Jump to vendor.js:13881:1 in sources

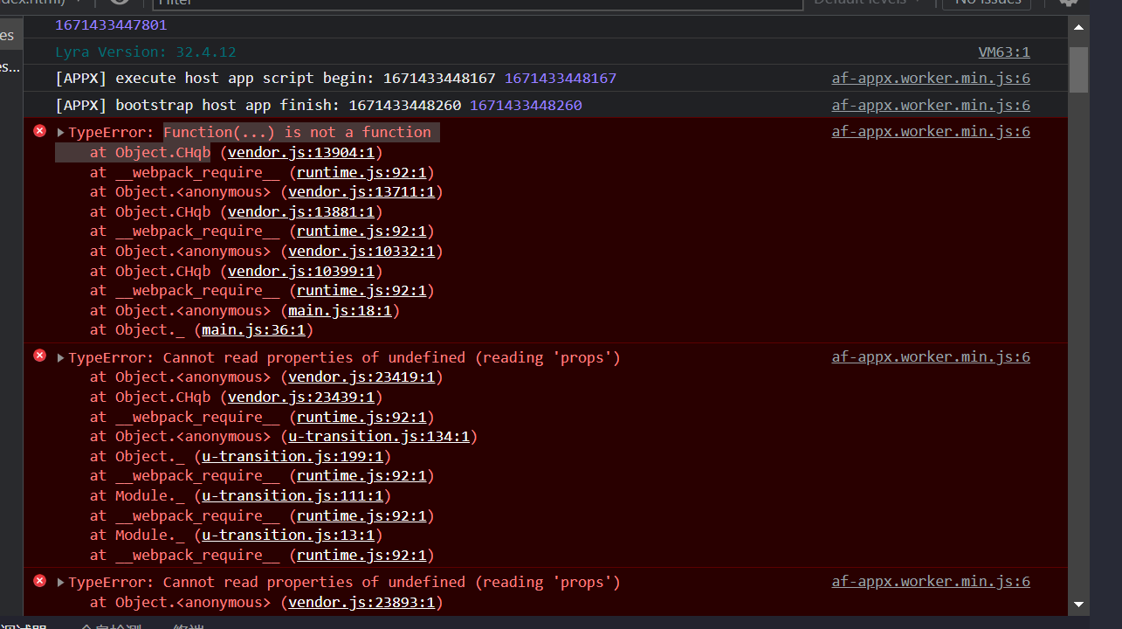click(x=300, y=212)
